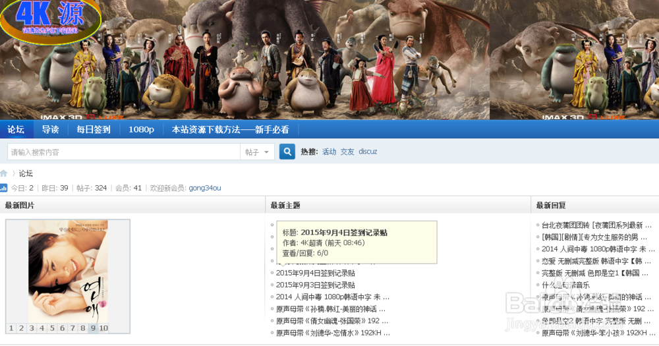
Task: Show slide 4 in picture slideshow
Action: coord(42,328)
